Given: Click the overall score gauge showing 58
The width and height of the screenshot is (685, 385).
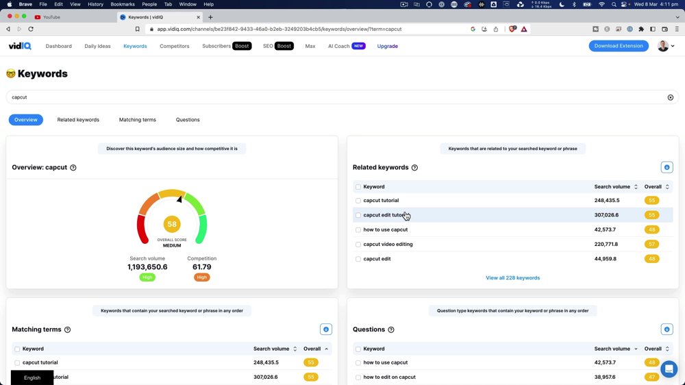Looking at the screenshot, I should coord(172,219).
